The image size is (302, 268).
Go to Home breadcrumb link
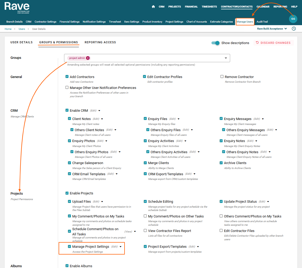coord(8,29)
